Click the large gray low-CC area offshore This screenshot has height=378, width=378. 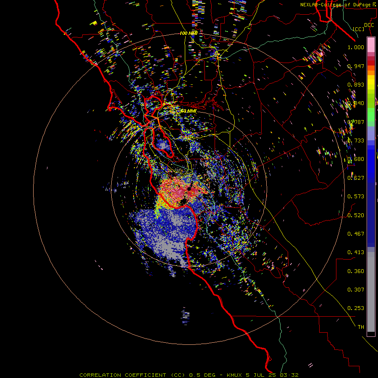tap(169, 248)
